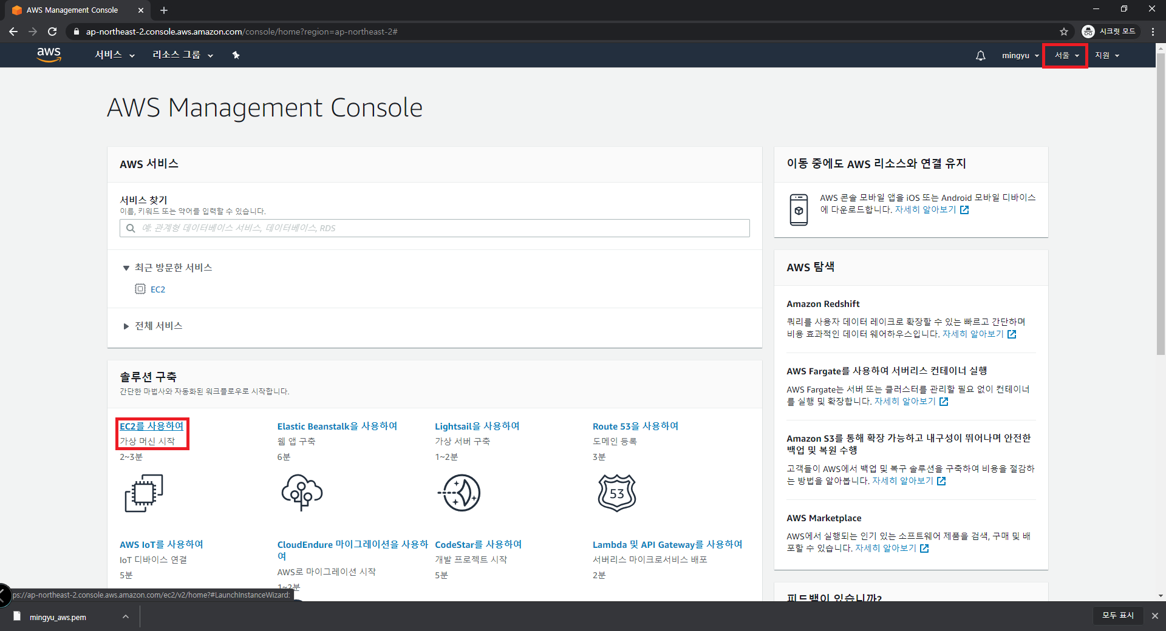Reload the page with the refresh icon
This screenshot has width=1166, height=631.
click(x=52, y=32)
